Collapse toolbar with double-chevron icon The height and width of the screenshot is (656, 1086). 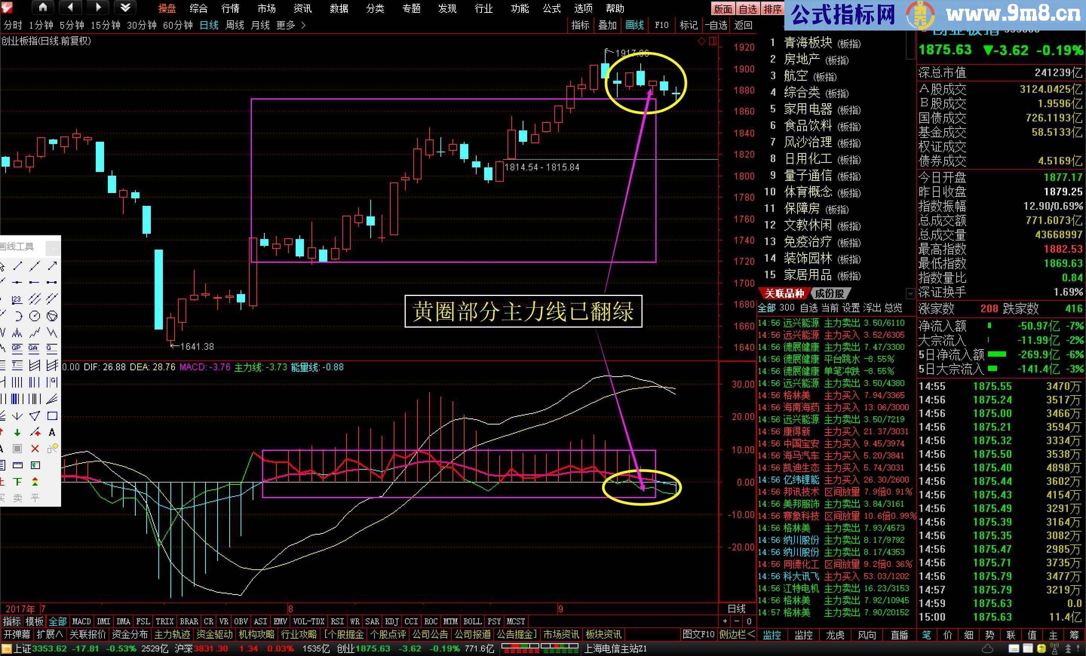pos(125,8)
